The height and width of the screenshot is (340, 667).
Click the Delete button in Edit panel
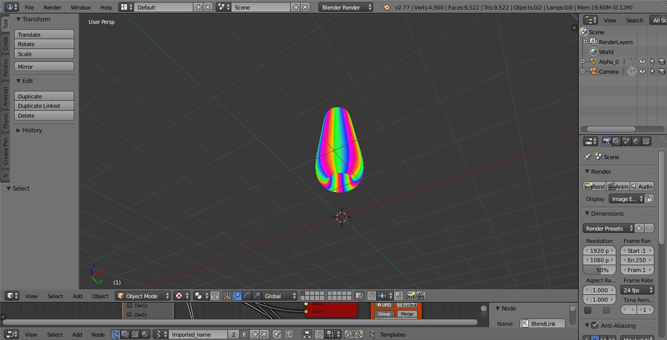[x=44, y=116]
